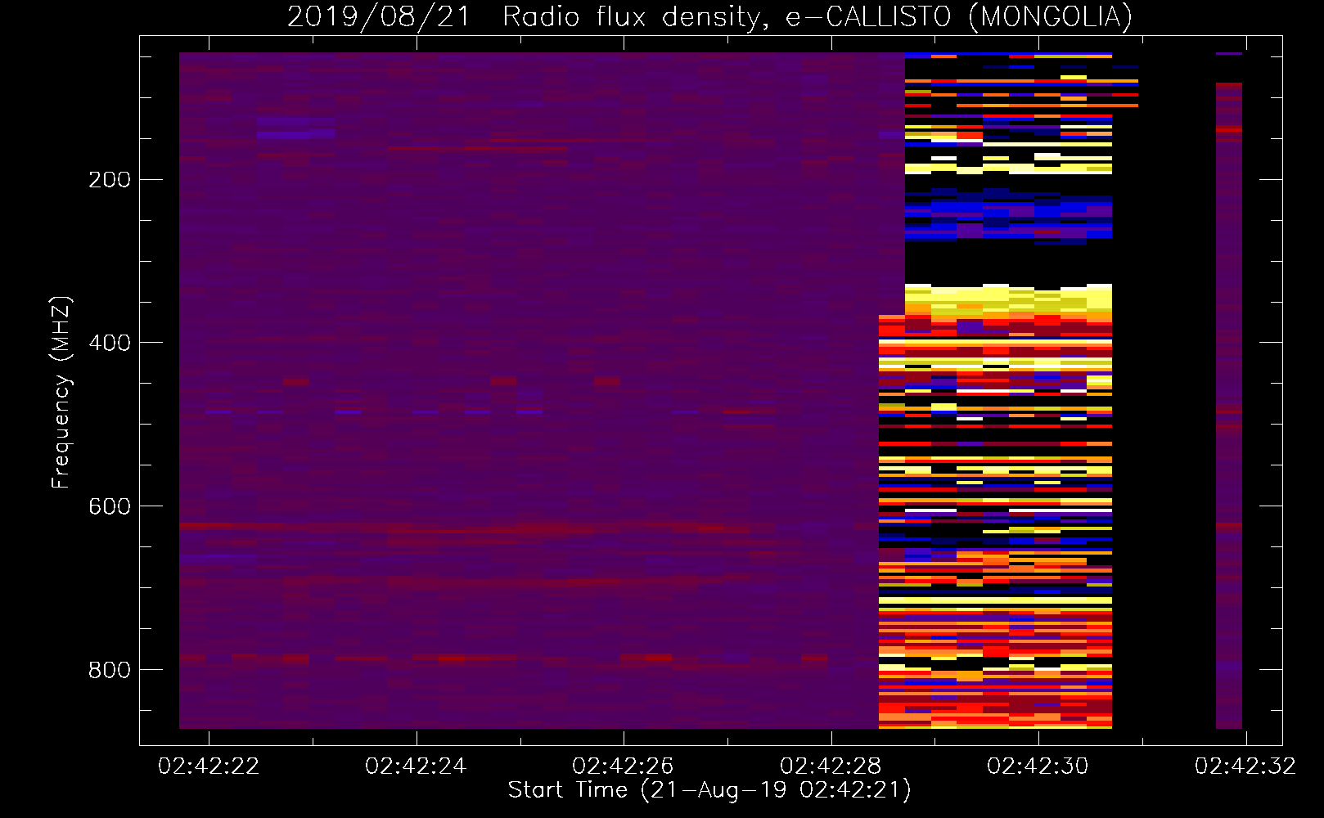Click the plot title mentioning e-CALLISTO (MONGOLIA)
1324x818 pixels.
pos(709,16)
